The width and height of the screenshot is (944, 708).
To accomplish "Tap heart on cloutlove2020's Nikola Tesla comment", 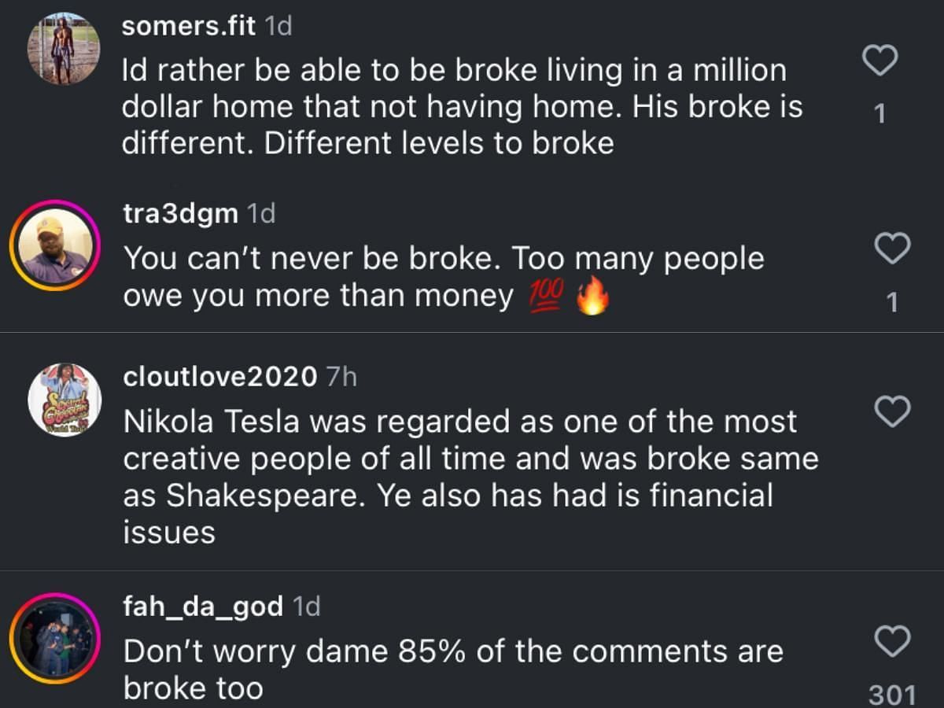I will click(x=893, y=411).
